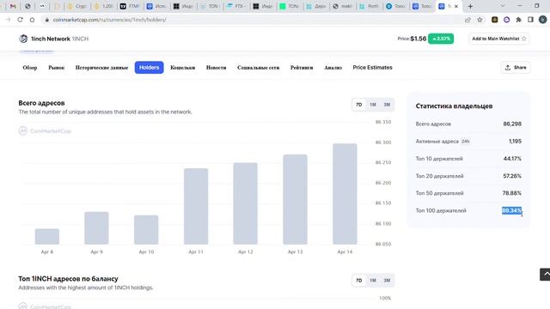Click the Apr 11 chart bar
The height and width of the screenshot is (309, 550).
[196, 206]
